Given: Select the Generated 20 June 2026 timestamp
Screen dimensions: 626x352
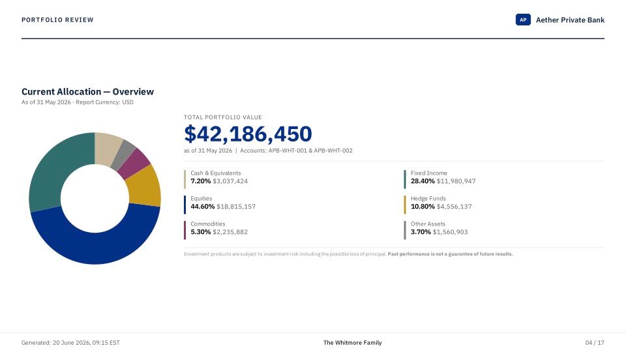Looking at the screenshot, I should (x=70, y=342).
